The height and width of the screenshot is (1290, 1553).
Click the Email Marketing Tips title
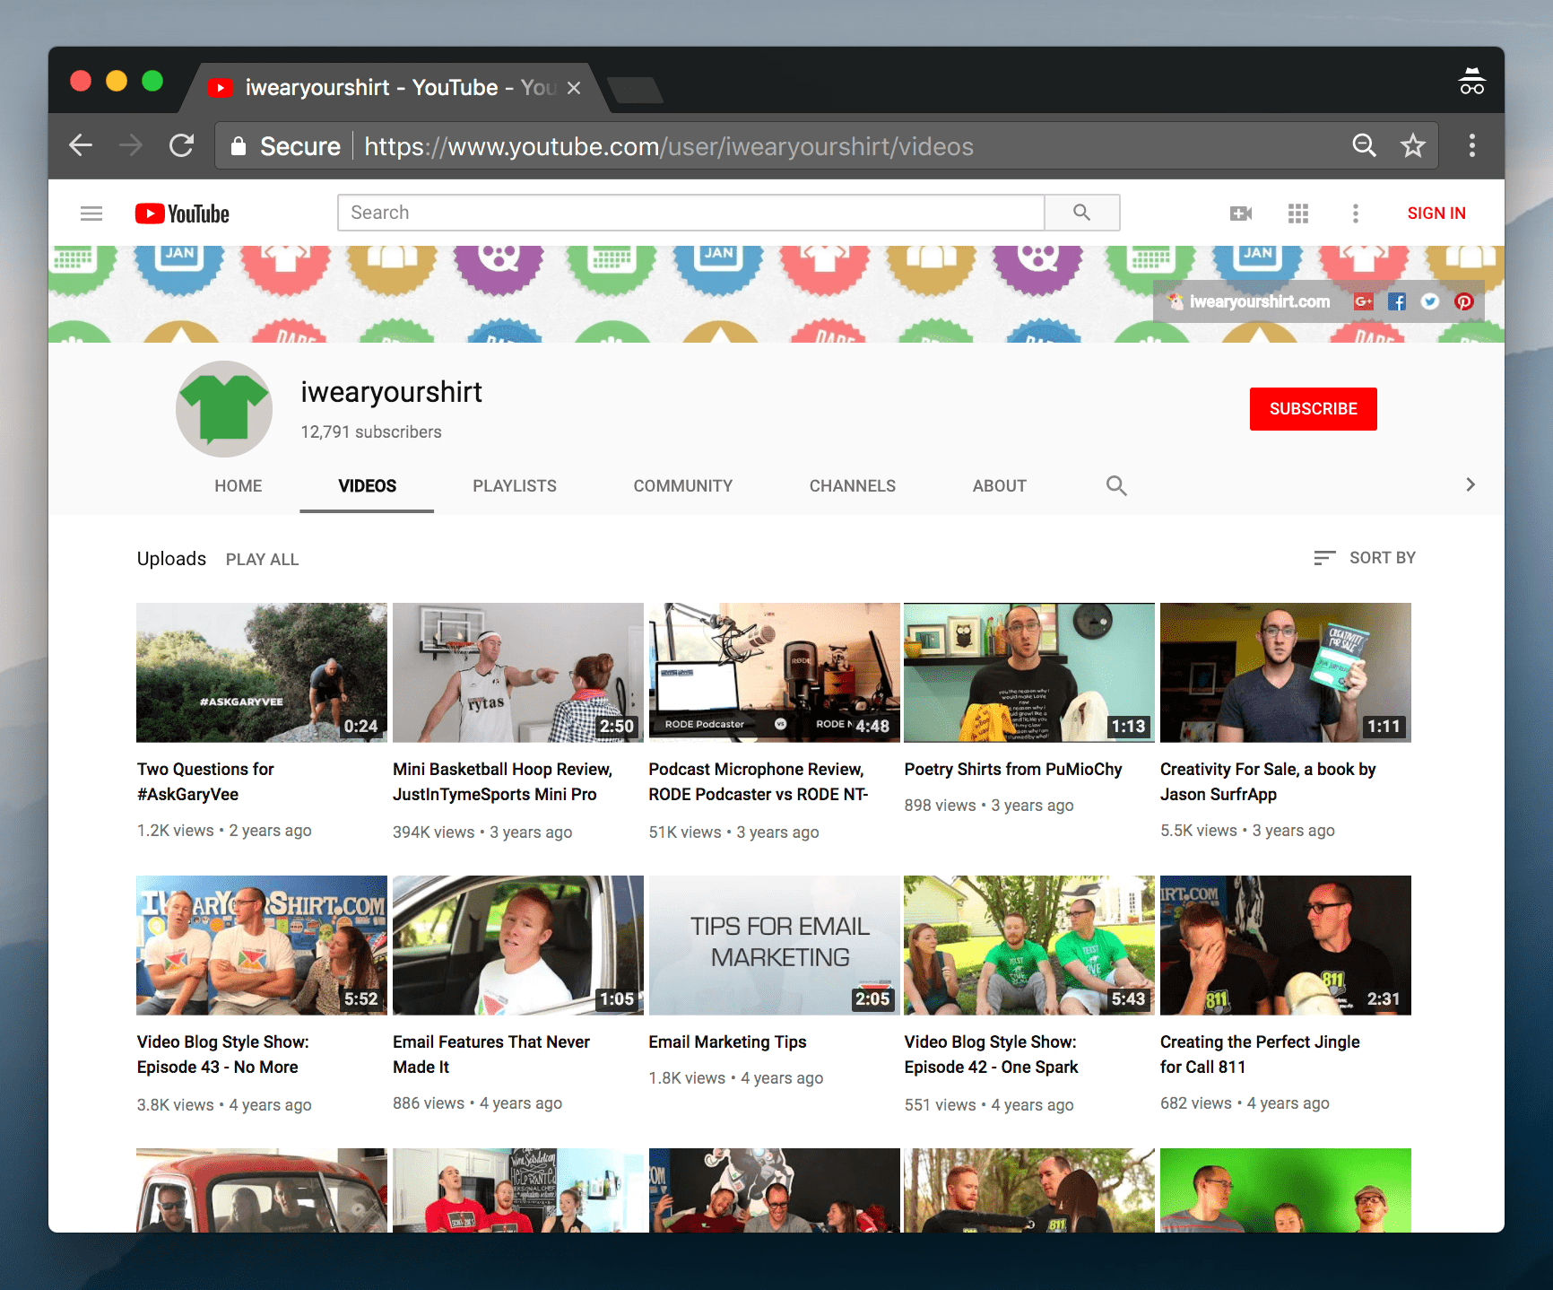[727, 1042]
